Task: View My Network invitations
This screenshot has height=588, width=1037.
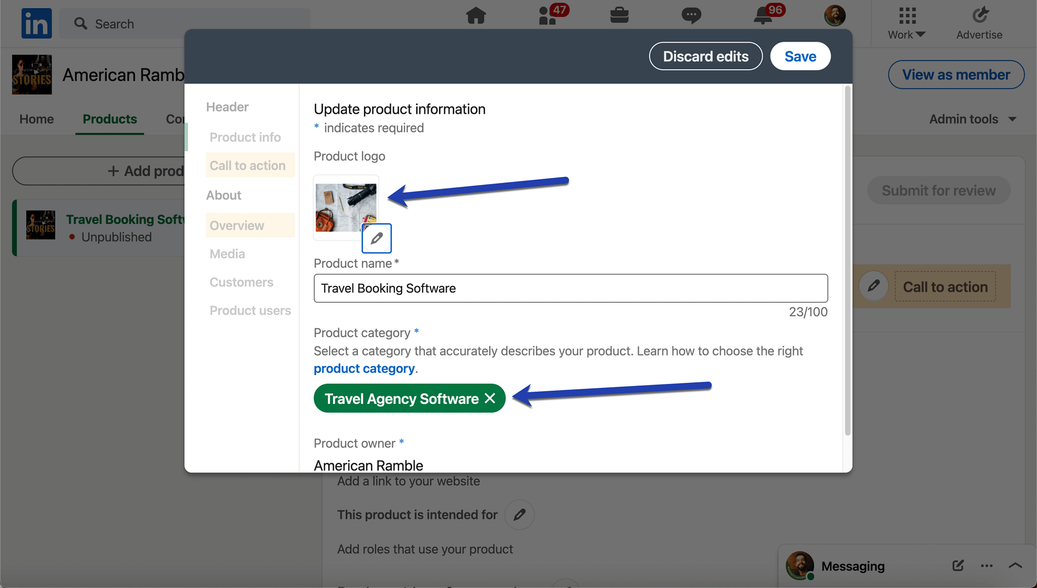Action: click(x=548, y=16)
